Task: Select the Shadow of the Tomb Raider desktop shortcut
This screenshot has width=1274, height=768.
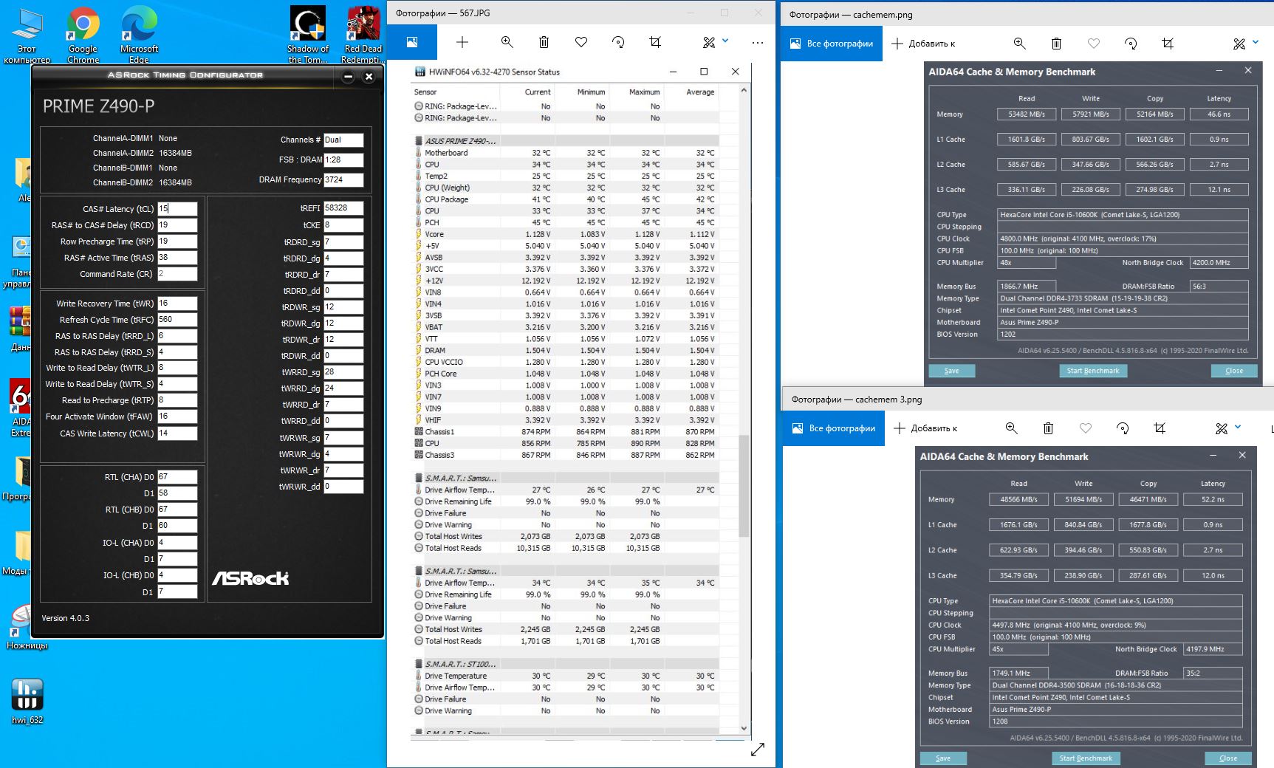Action: tap(307, 35)
